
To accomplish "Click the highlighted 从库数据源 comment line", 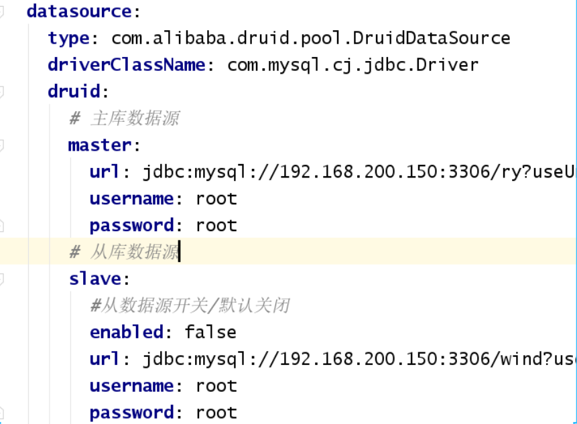I will click(288, 252).
